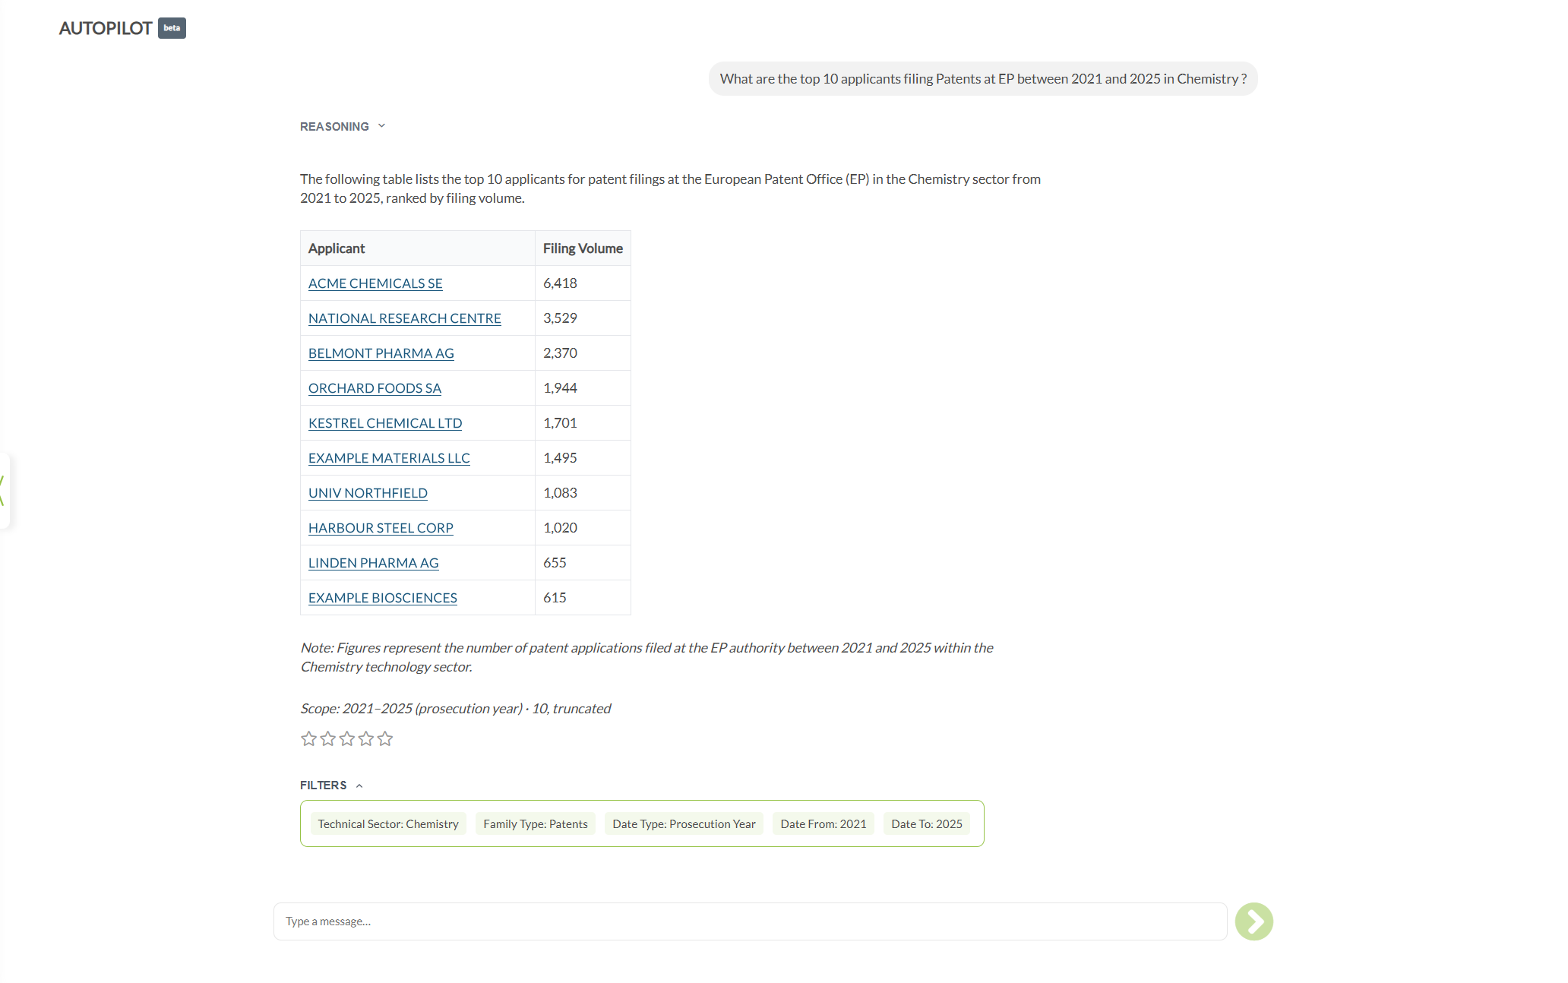Click the beta badge next to Autopilot

click(172, 28)
